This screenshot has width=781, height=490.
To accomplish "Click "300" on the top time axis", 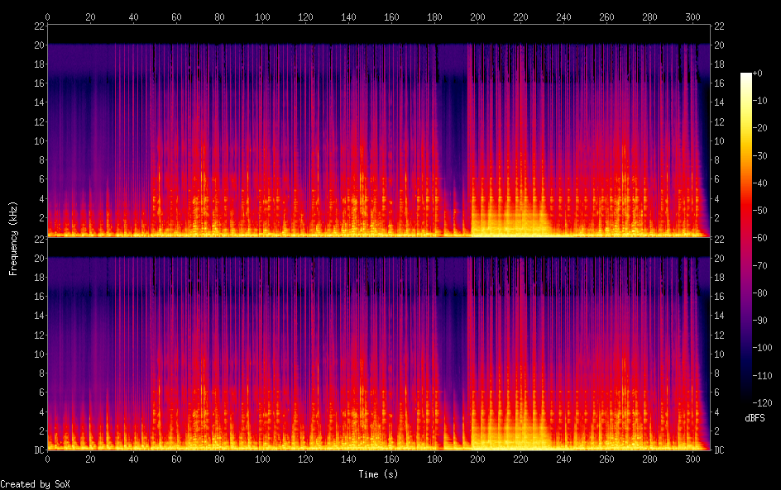I will tap(692, 17).
